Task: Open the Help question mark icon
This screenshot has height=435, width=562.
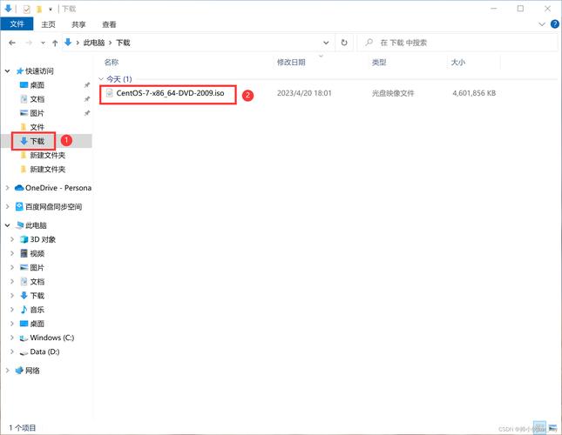Action: pos(554,24)
